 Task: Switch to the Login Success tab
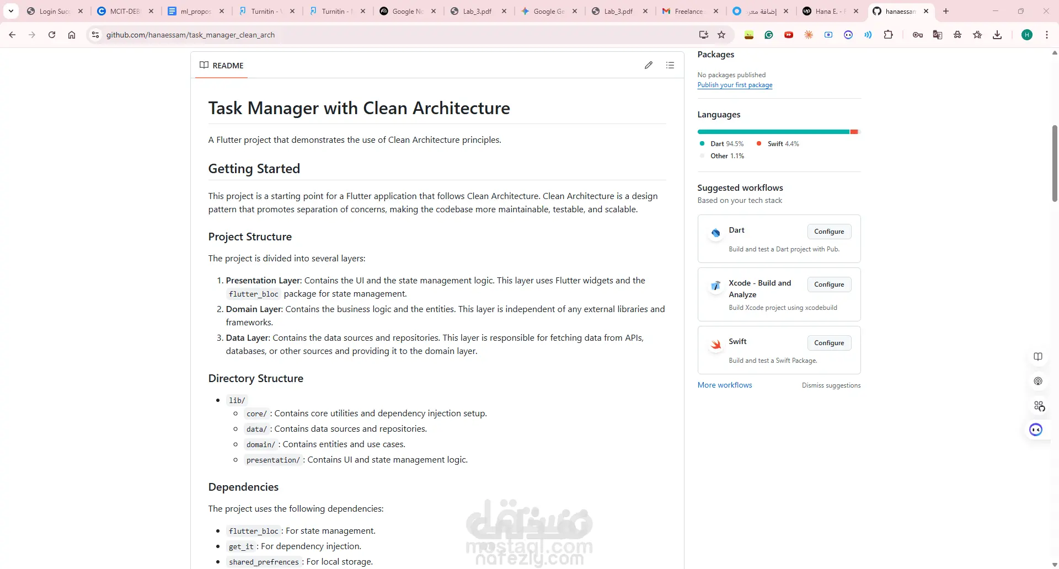coord(55,11)
